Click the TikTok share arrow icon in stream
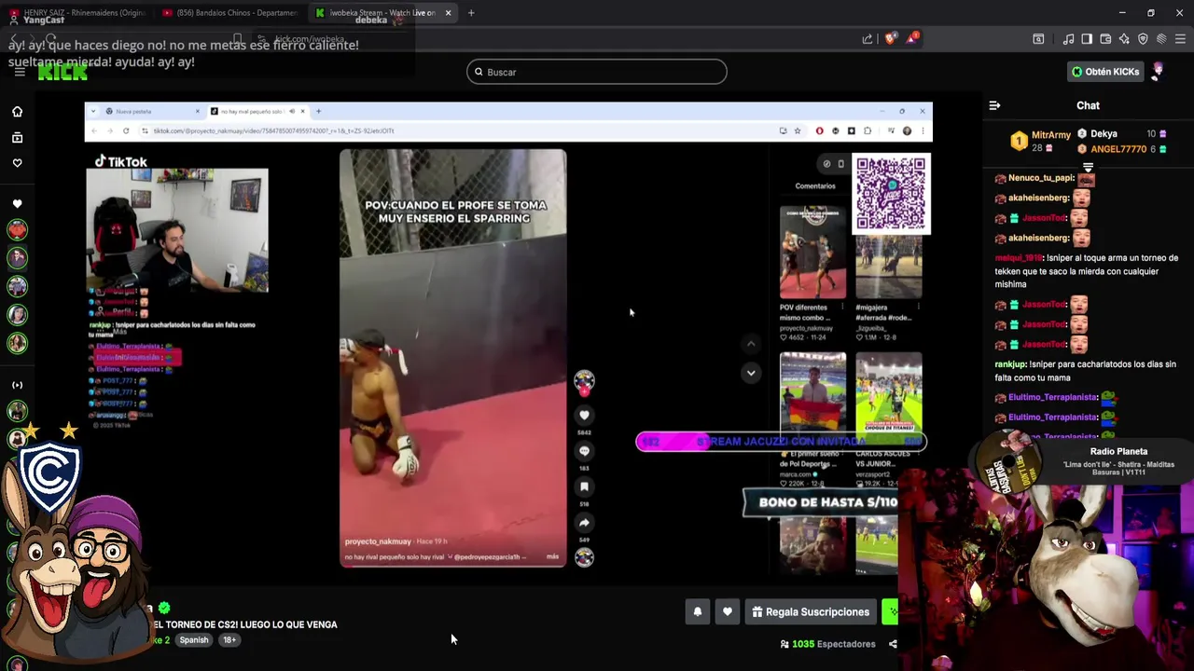This screenshot has height=671, width=1194. (584, 523)
